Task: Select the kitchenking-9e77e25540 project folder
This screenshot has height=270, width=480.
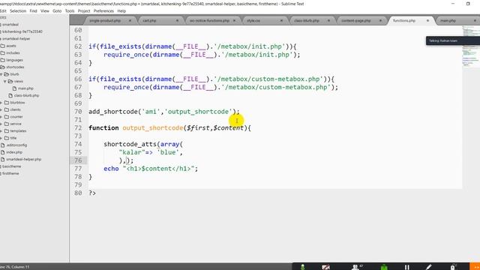Action: pyautogui.click(x=22, y=31)
